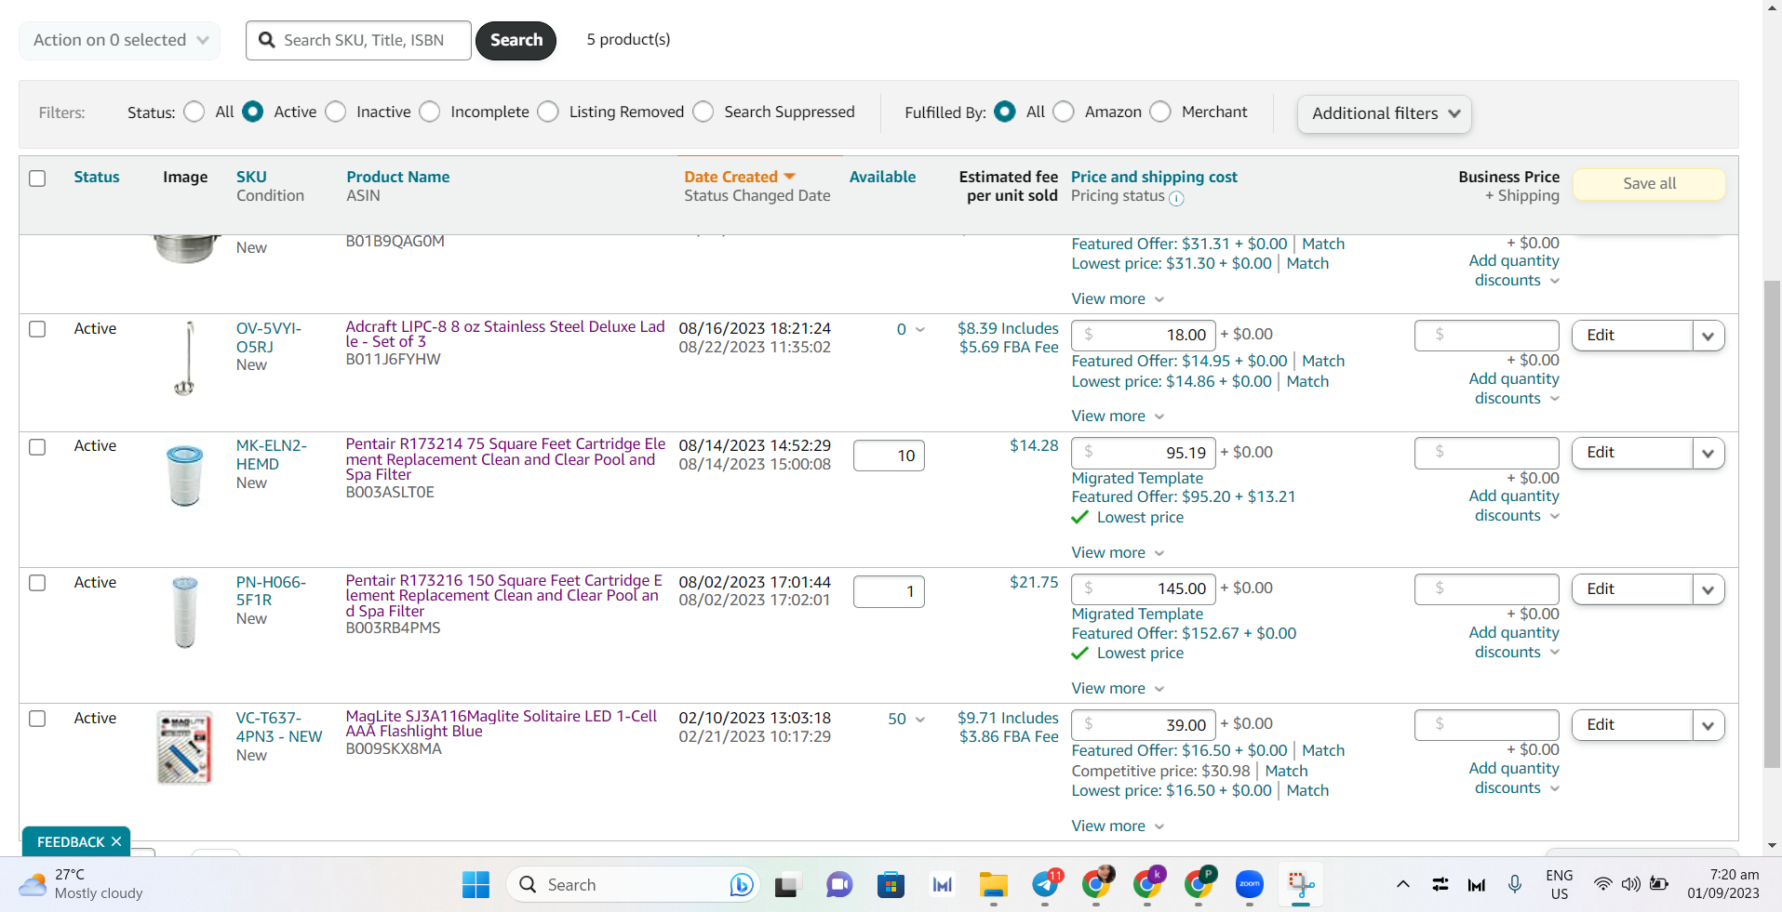
Task: Expand View more for Adcraft ladle pricing
Action: tap(1118, 416)
